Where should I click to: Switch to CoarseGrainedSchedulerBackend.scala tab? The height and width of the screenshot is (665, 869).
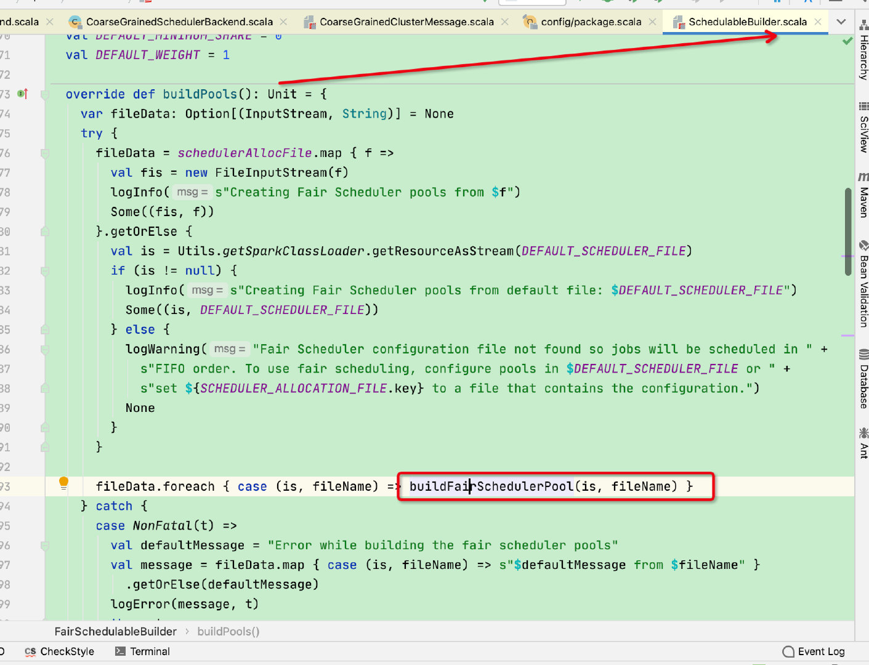[x=179, y=22]
